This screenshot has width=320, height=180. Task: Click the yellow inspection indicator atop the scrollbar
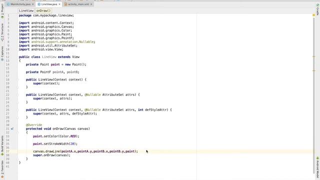coord(314,15)
